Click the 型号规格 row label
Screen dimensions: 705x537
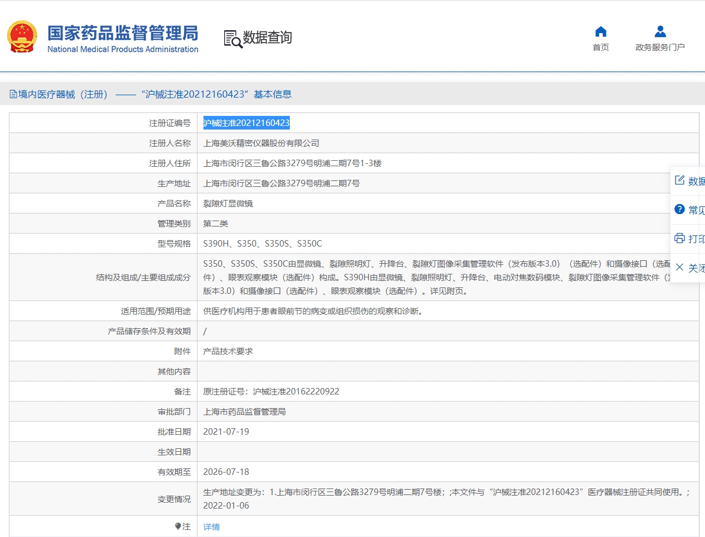click(x=174, y=244)
